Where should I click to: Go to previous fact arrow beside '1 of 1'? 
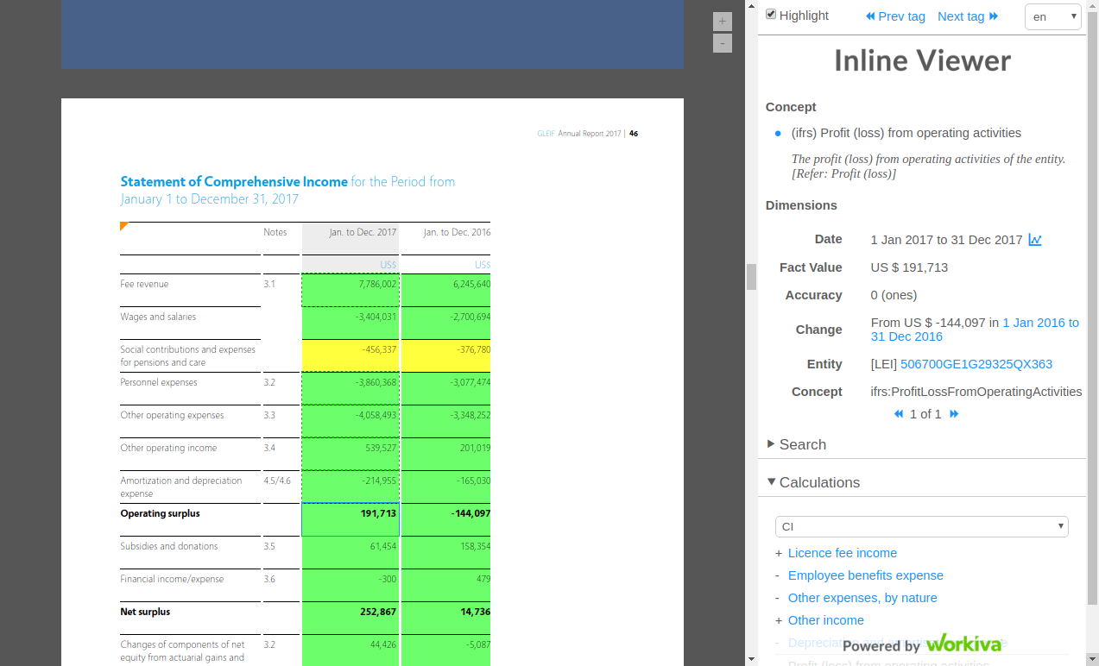(899, 414)
